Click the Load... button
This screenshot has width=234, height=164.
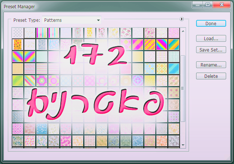coord(211,39)
